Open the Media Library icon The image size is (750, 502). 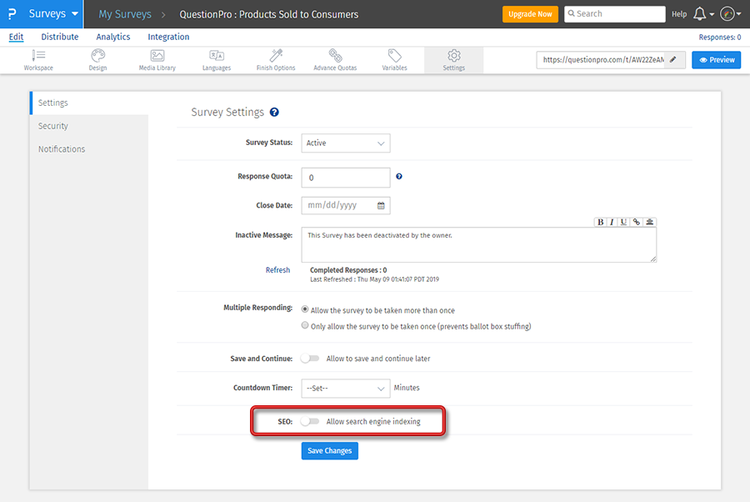click(157, 59)
